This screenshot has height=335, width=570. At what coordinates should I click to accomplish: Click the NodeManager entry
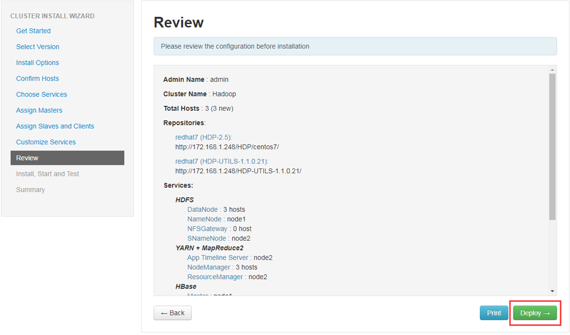pos(223,267)
